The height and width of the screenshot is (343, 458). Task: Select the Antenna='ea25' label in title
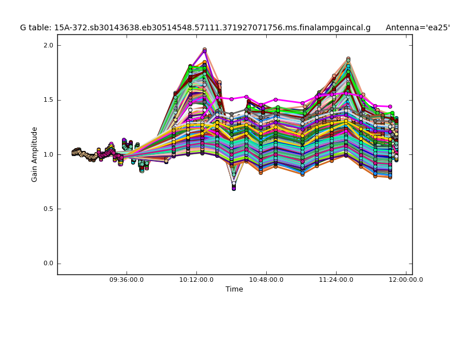pyautogui.click(x=417, y=28)
